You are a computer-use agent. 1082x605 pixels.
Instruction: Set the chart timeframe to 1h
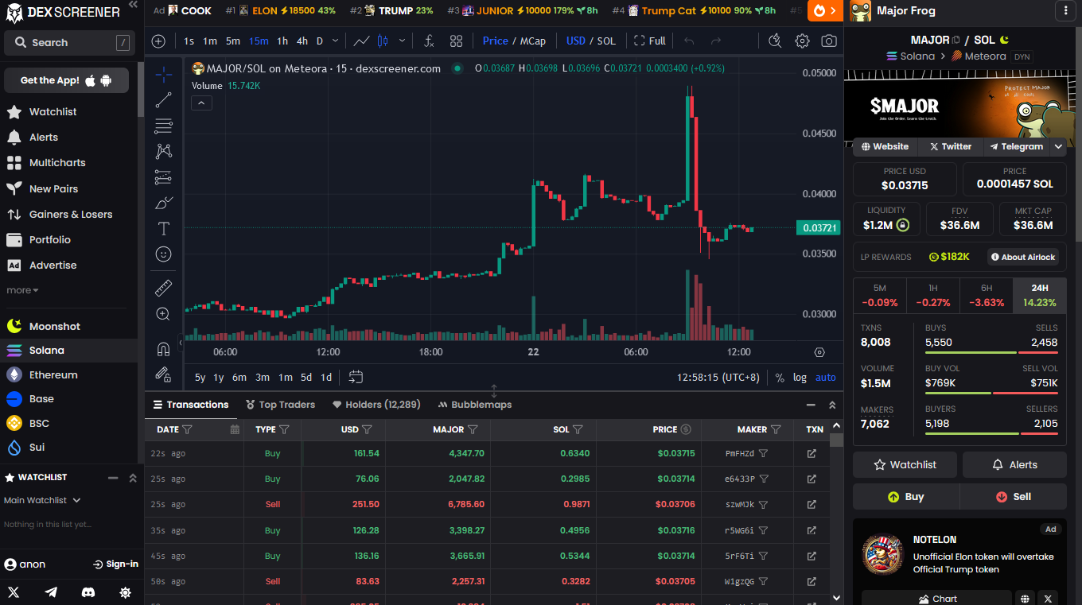coord(282,41)
